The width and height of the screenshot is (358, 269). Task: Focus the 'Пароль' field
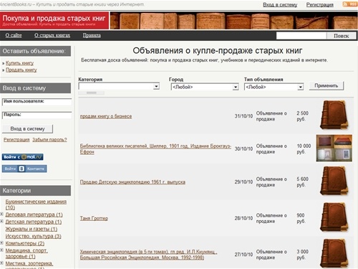[x=37, y=115]
